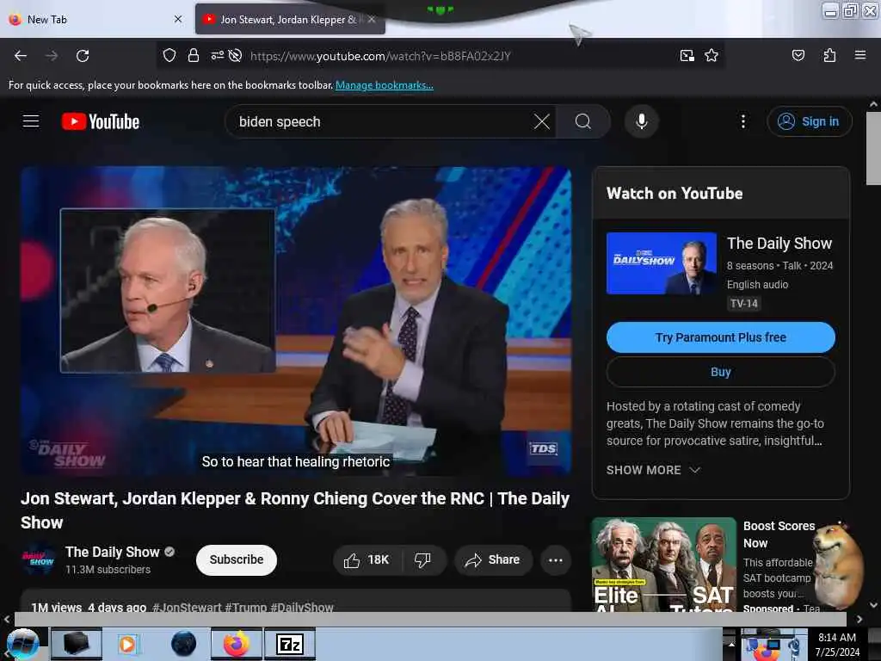
Task: Click the Boost Scores Now ad title
Action: click(779, 534)
